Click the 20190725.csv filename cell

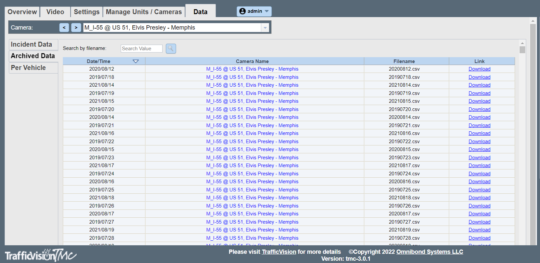click(406, 190)
